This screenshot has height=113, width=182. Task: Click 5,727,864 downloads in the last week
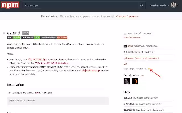coord(142,104)
